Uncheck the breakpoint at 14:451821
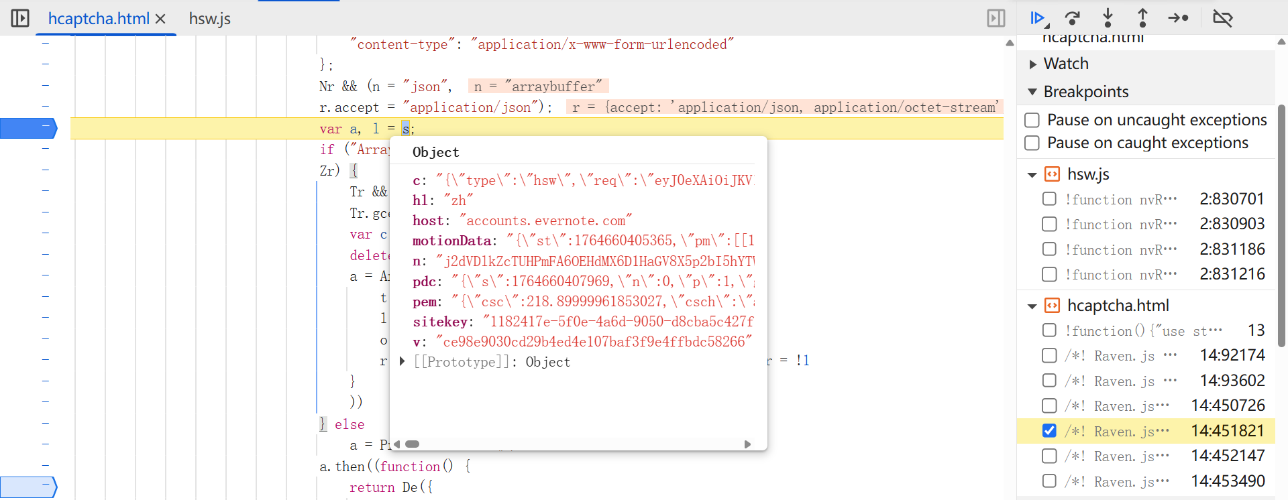This screenshot has width=1288, height=500. tap(1049, 431)
